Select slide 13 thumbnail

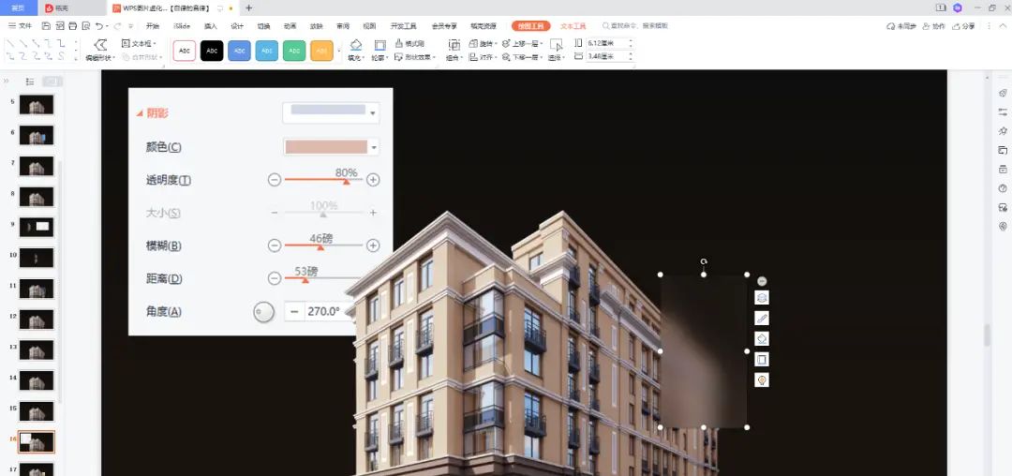37,350
